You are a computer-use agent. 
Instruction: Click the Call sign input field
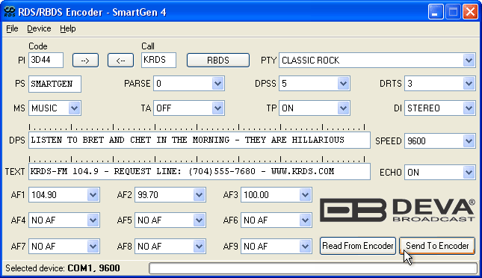coord(158,60)
